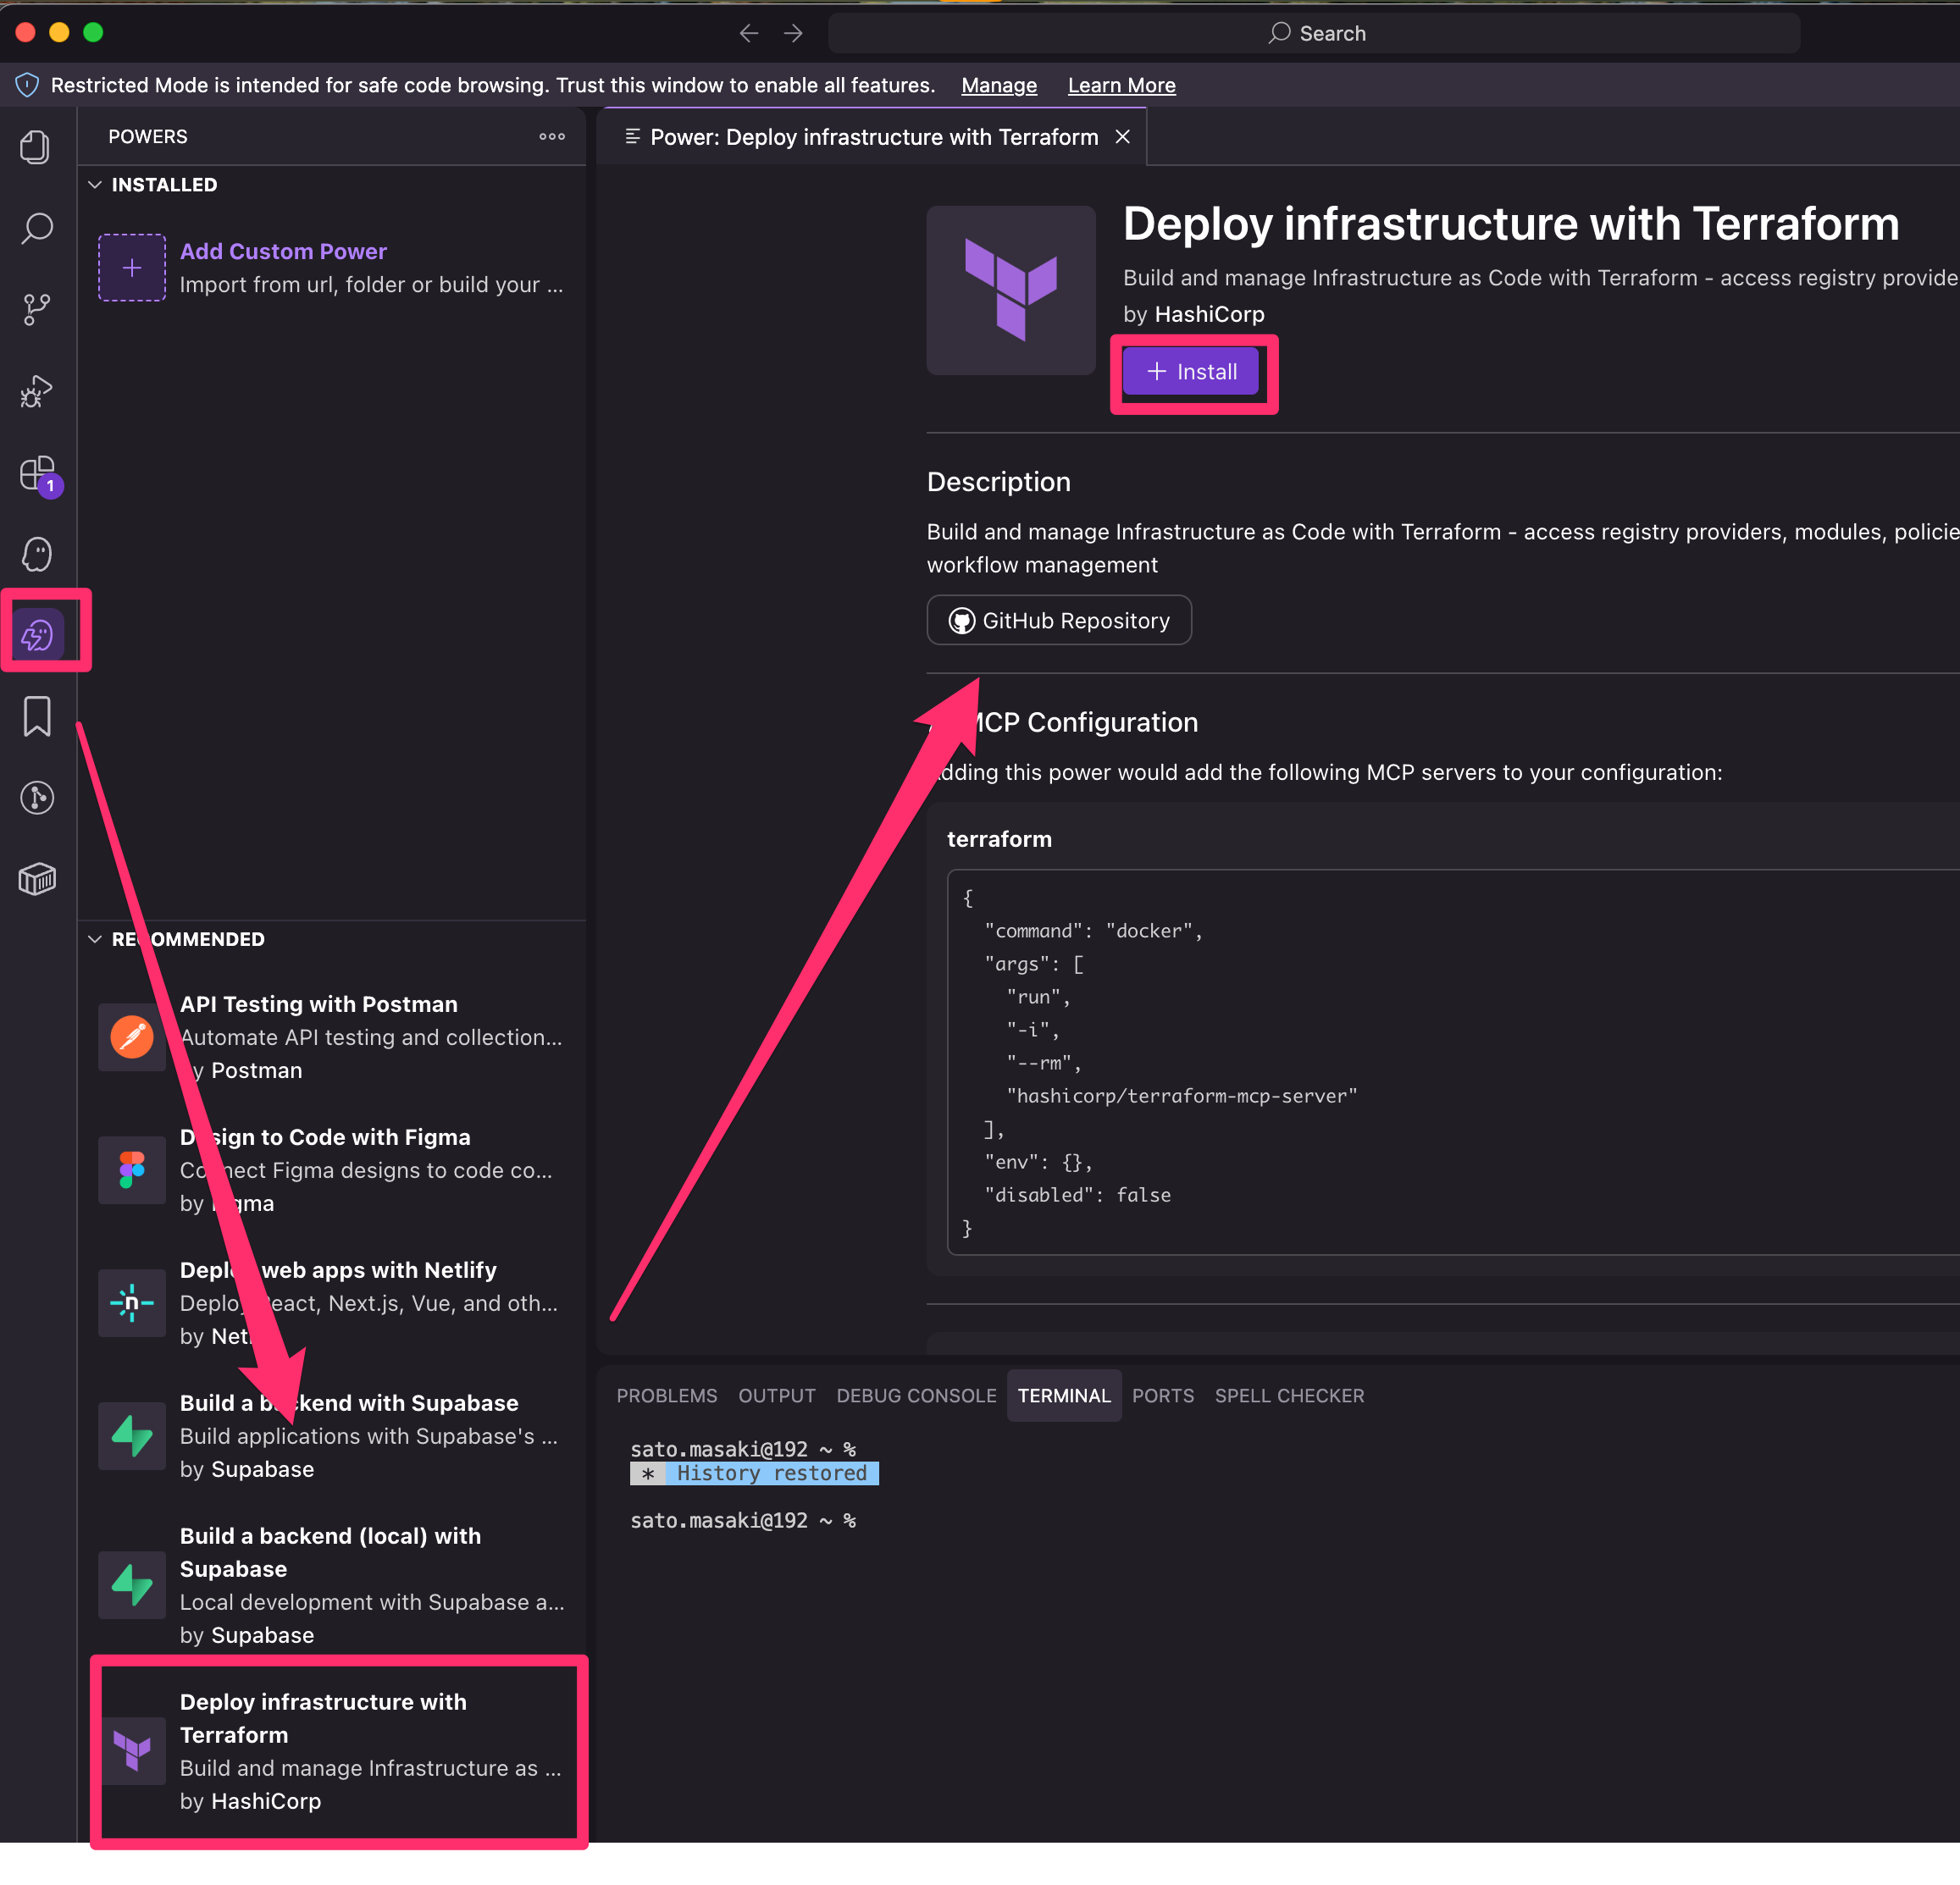
Task: Click Manage link in Restricted Mode banner
Action: click(998, 86)
